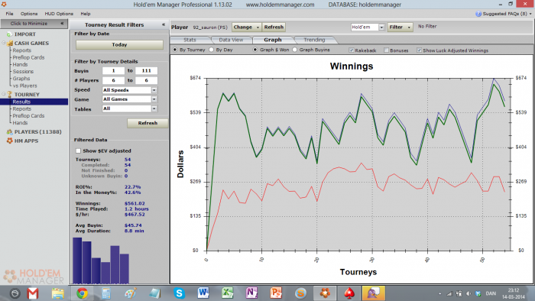
Task: Open OneNote from the taskbar
Action: [251, 293]
